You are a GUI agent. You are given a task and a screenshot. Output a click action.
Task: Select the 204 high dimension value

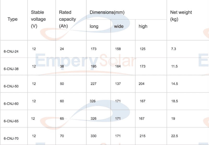141,84
